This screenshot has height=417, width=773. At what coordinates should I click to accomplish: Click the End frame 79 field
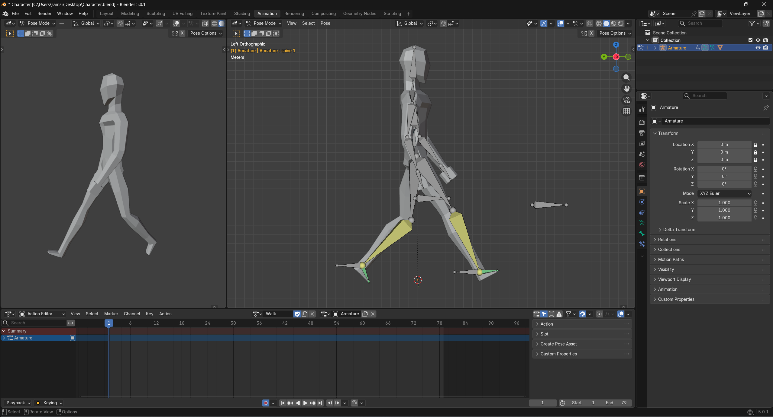tap(616, 403)
